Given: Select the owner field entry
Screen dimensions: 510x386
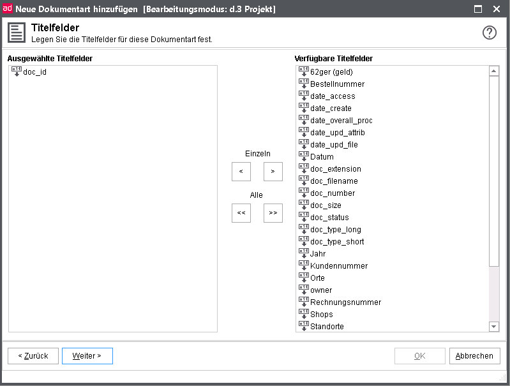Looking at the screenshot, I should click(x=321, y=290).
